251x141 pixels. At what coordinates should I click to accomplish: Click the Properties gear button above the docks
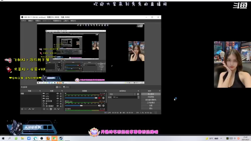pyautogui.click(x=59, y=87)
